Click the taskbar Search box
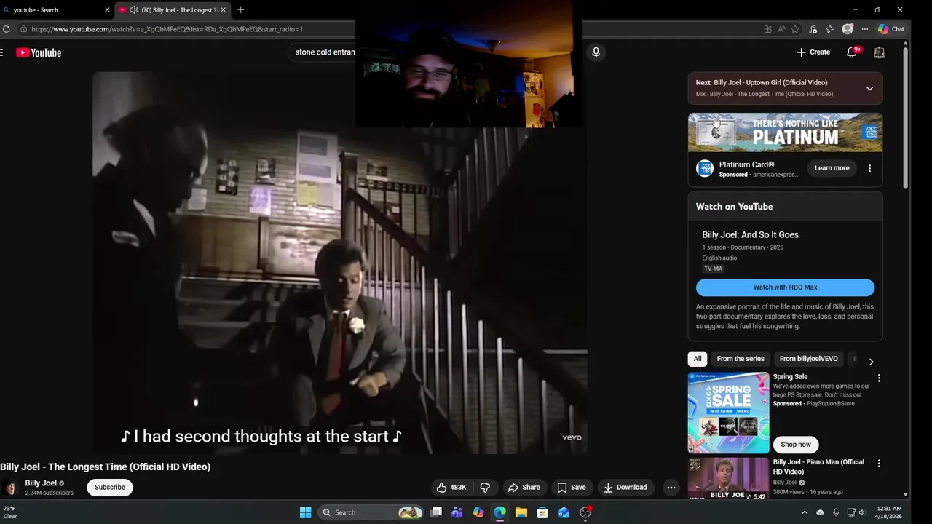932x524 pixels. 372,512
